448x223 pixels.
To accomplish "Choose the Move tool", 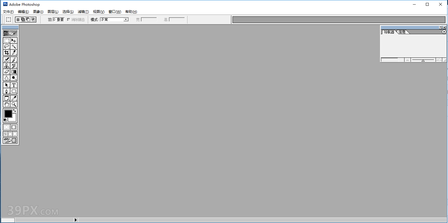I will 14,41.
